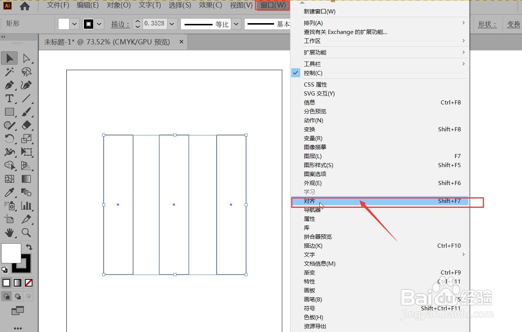Viewport: 522px width, 332px height.
Task: Close the 未标题-1 document tab
Action: tap(182, 42)
